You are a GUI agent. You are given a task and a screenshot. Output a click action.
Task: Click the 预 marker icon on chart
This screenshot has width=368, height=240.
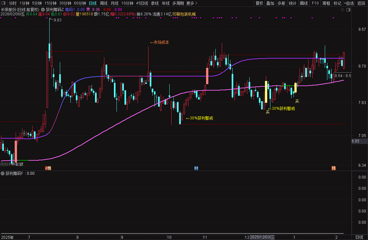pyautogui.click(x=334, y=168)
